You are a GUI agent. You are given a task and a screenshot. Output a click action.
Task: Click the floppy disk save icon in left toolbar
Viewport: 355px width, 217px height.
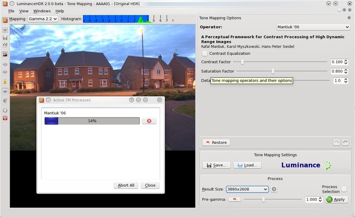click(x=5, y=38)
